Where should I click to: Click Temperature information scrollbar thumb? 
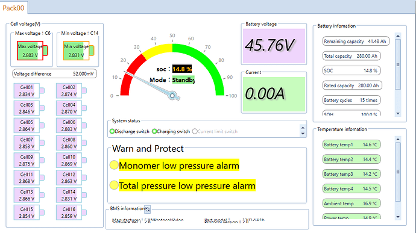(398, 172)
